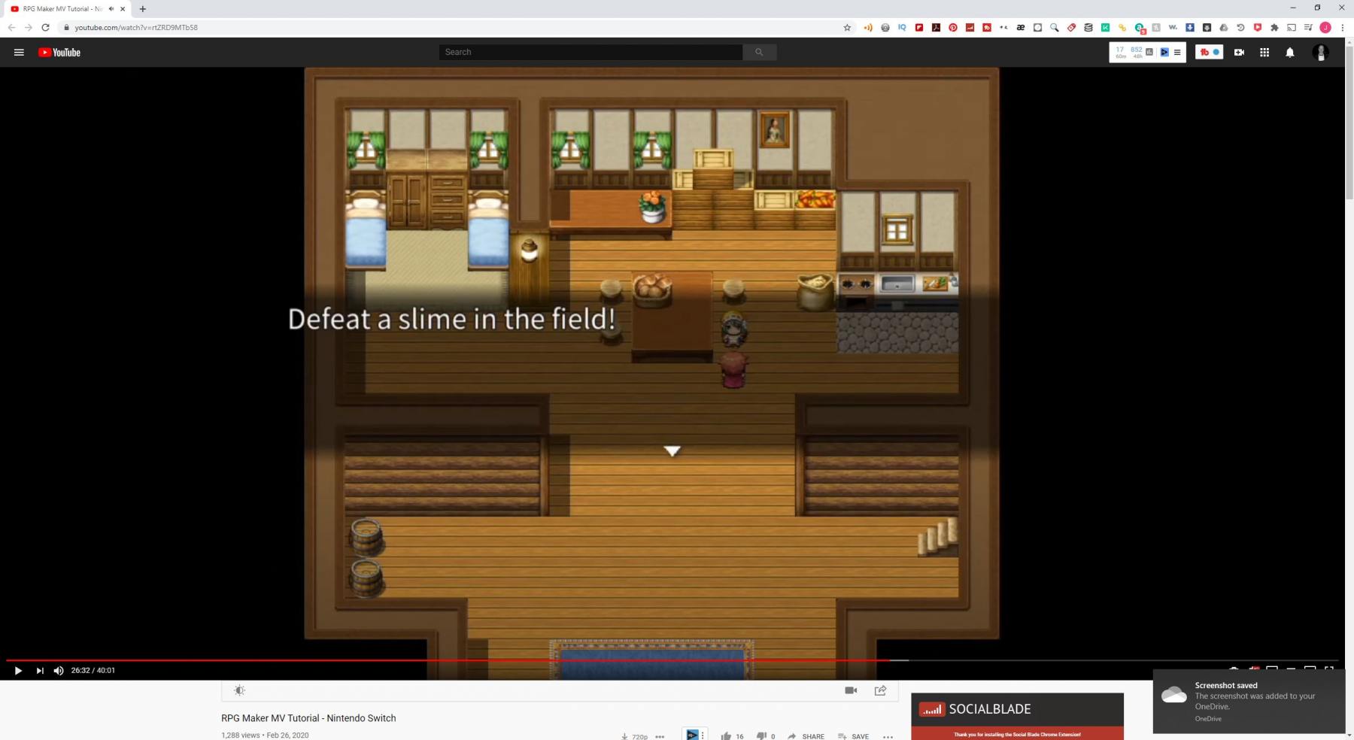Open the cast media icon
The height and width of the screenshot is (740, 1354).
(x=1292, y=27)
